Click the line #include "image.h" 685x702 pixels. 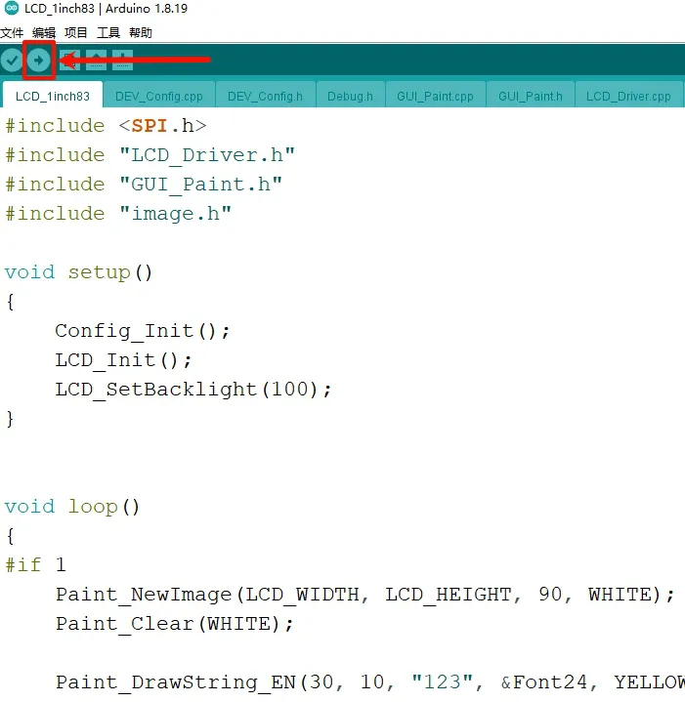coord(118,214)
